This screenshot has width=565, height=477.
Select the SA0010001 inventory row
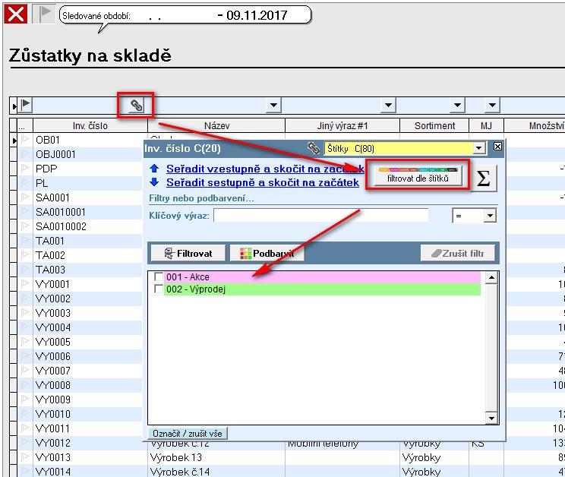87,212
